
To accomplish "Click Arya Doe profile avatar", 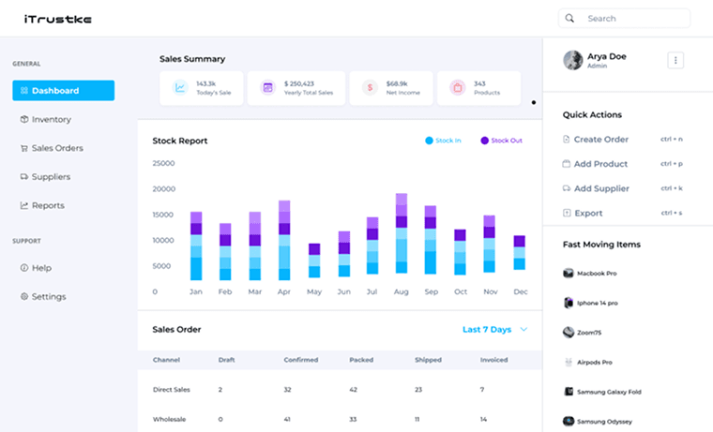I will (x=573, y=60).
